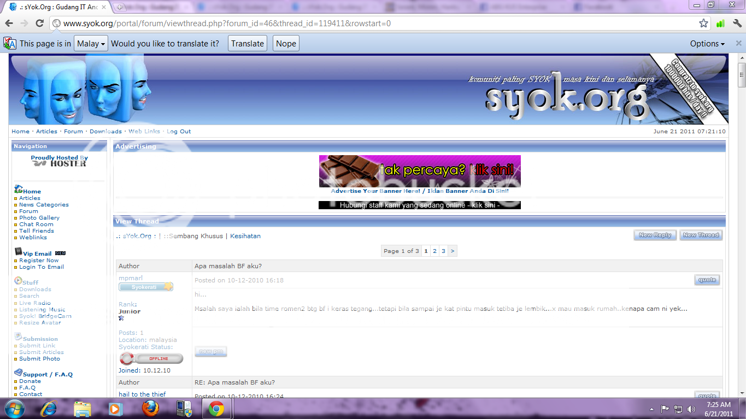The image size is (746, 419).
Task: Click the browser back arrow
Action: (x=9, y=23)
